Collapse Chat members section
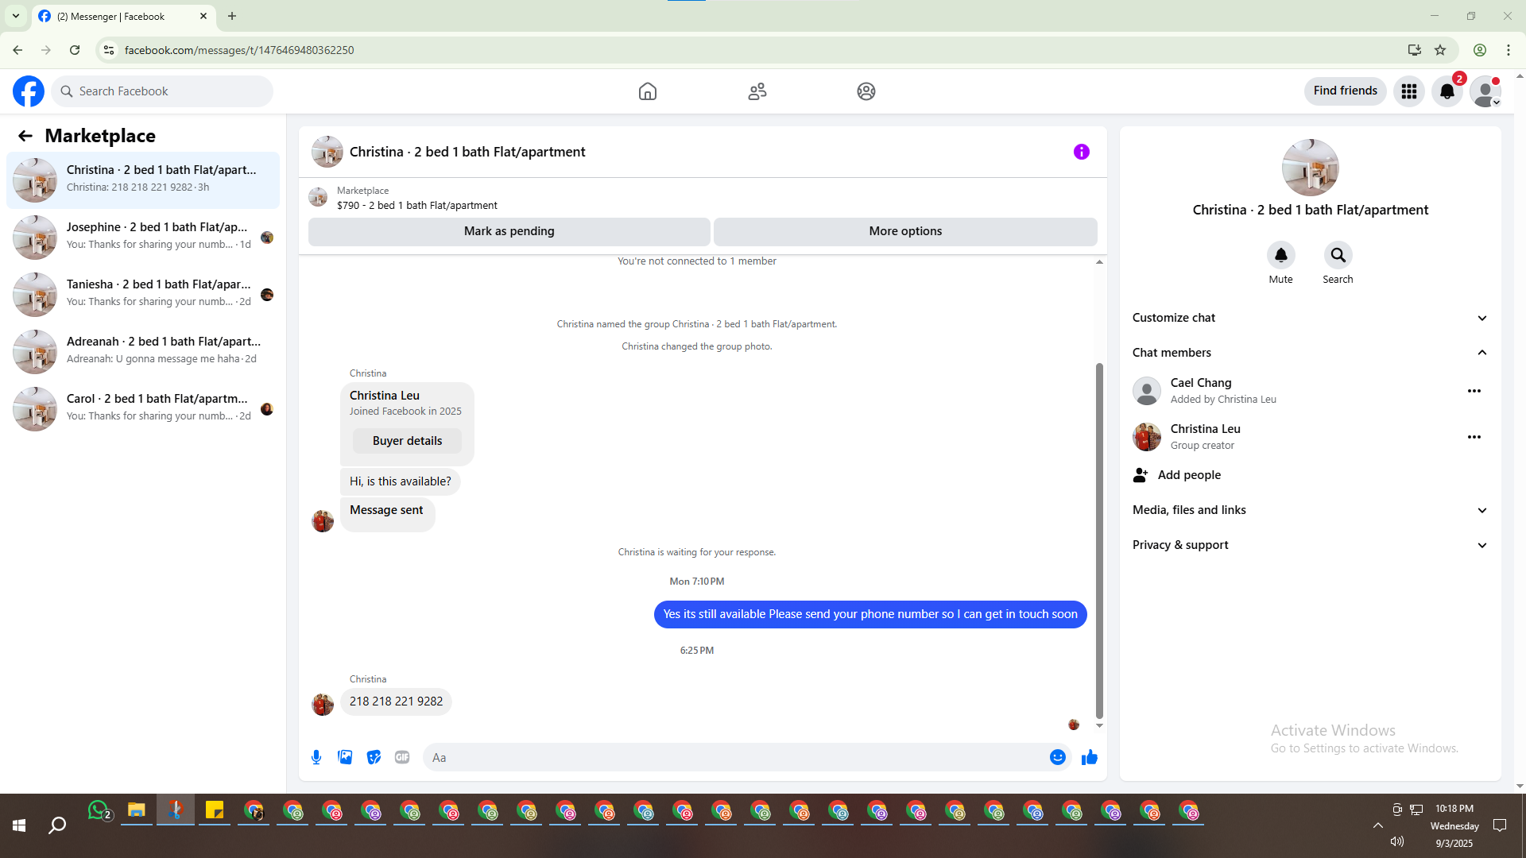This screenshot has width=1526, height=858. [1310, 353]
